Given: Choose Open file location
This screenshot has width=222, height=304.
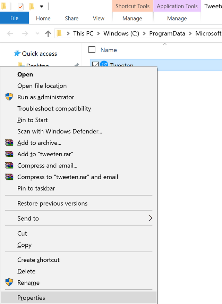Looking at the screenshot, I should (79, 86).
